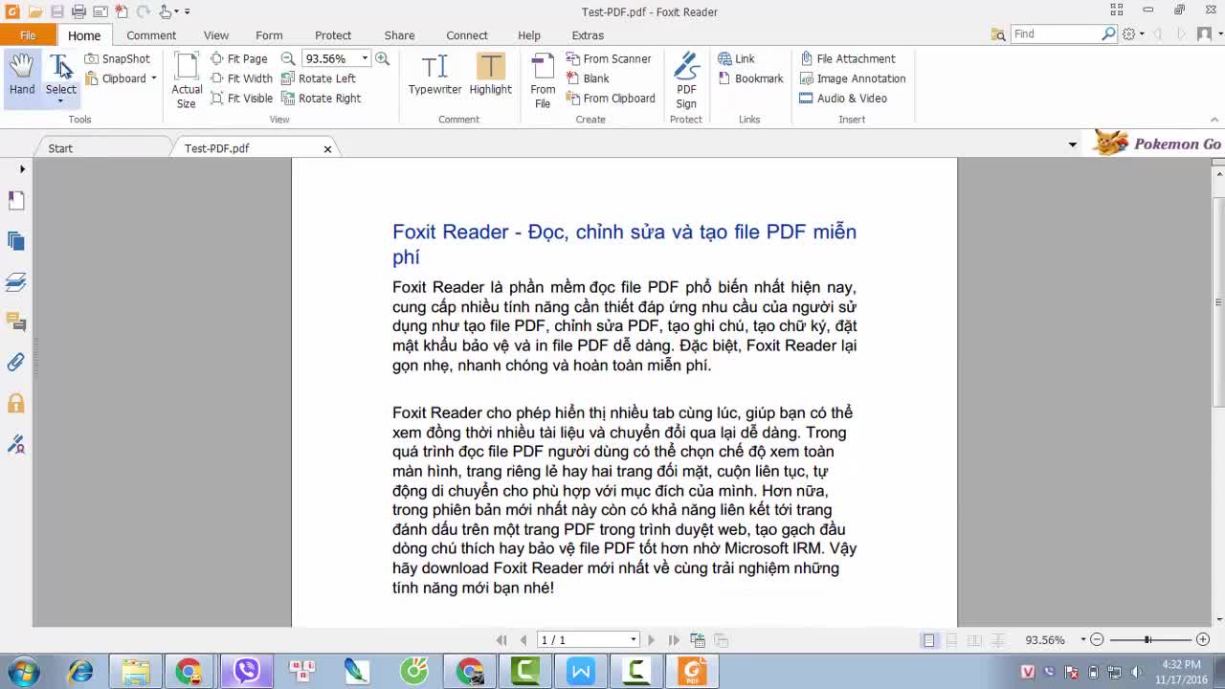Click the Print icon in quick toolbar
Viewport: 1225px width, 689px height.
pyautogui.click(x=78, y=11)
